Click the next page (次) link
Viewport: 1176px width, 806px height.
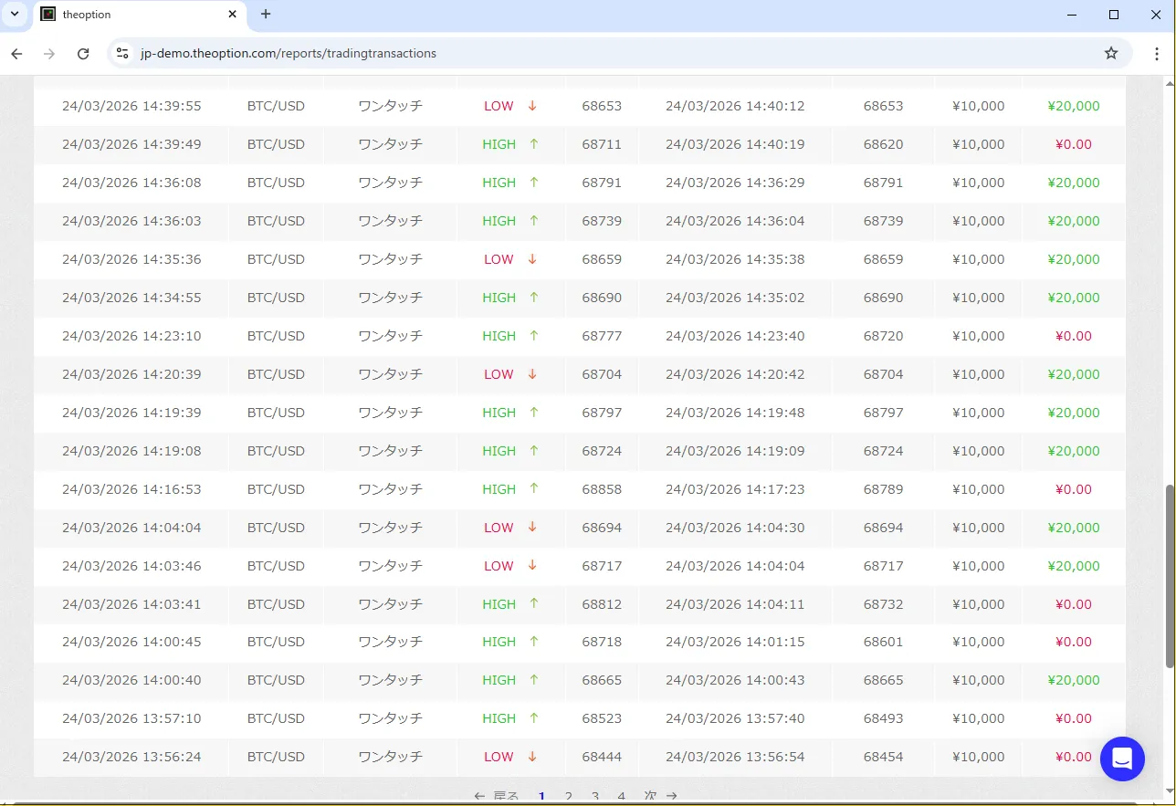click(x=659, y=797)
